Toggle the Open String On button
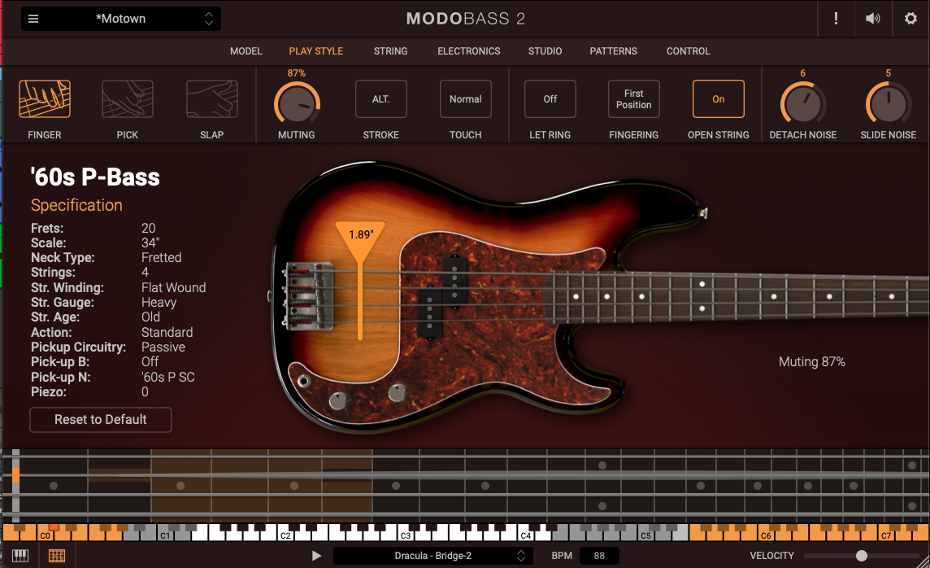The width and height of the screenshot is (930, 568). point(718,99)
